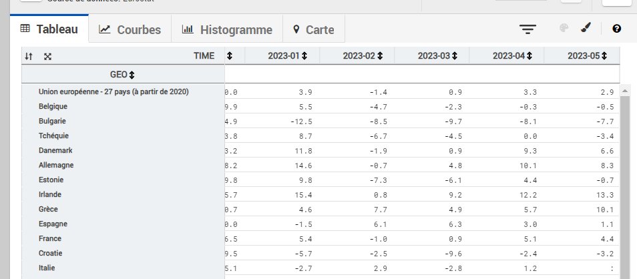Image resolution: width=637 pixels, height=279 pixels.
Task: Switch to the Courbes tab
Action: click(x=130, y=30)
